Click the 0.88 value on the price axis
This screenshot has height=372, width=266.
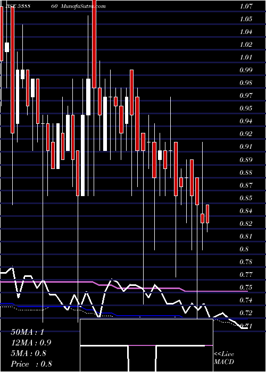point(246,173)
